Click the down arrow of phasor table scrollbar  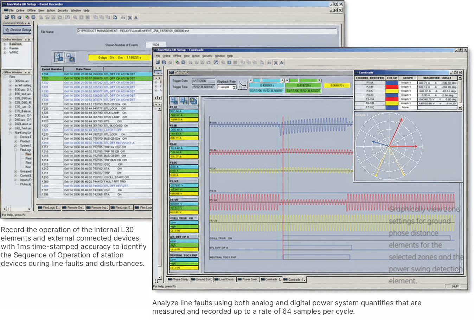pos(460,108)
